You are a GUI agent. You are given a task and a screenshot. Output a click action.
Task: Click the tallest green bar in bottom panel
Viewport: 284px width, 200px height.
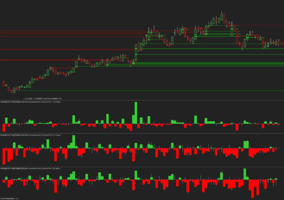(245, 174)
